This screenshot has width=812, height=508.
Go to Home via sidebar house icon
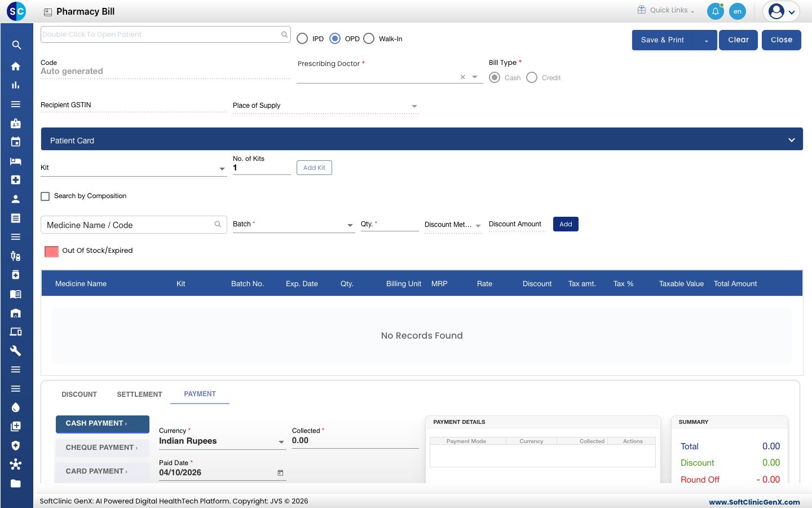coord(16,66)
